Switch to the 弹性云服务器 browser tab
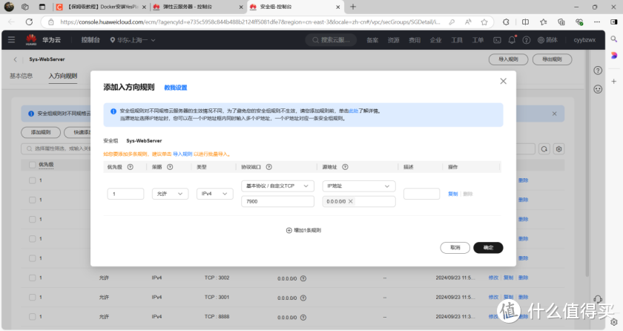 point(194,7)
